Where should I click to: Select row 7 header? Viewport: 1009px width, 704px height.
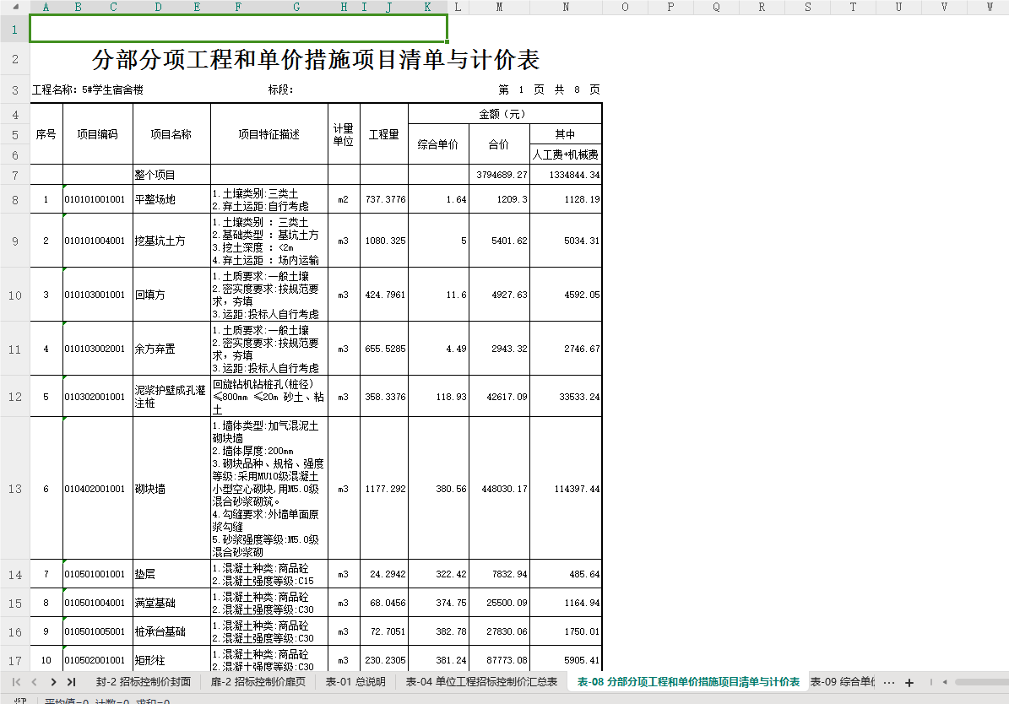[15, 175]
